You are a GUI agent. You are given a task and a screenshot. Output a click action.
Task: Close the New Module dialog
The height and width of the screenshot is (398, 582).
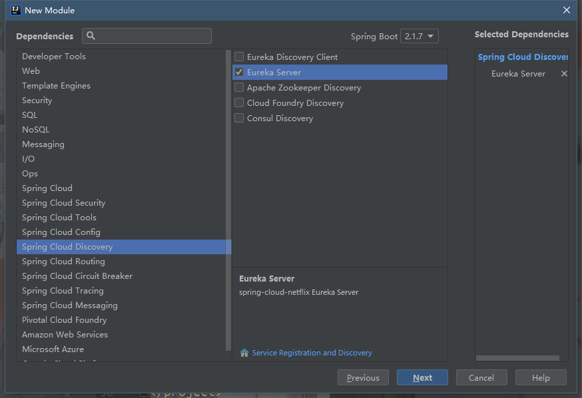click(x=567, y=10)
